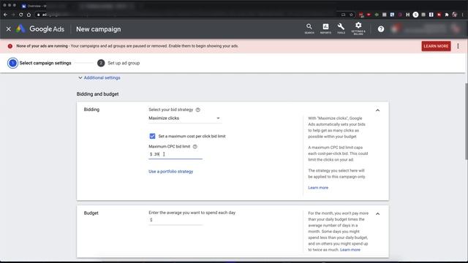Click Learn more in the Budget help text
The image size is (468, 263).
coord(350,250)
